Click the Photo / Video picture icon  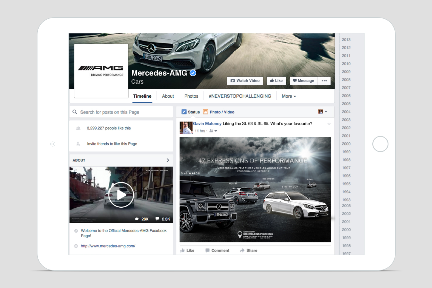pyautogui.click(x=205, y=112)
